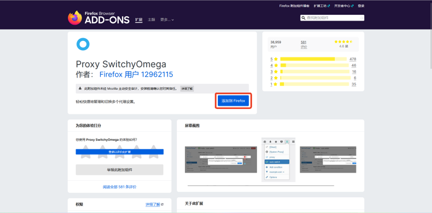The height and width of the screenshot is (213, 432).
Task: Click the 登录 link
Action: [361, 6]
